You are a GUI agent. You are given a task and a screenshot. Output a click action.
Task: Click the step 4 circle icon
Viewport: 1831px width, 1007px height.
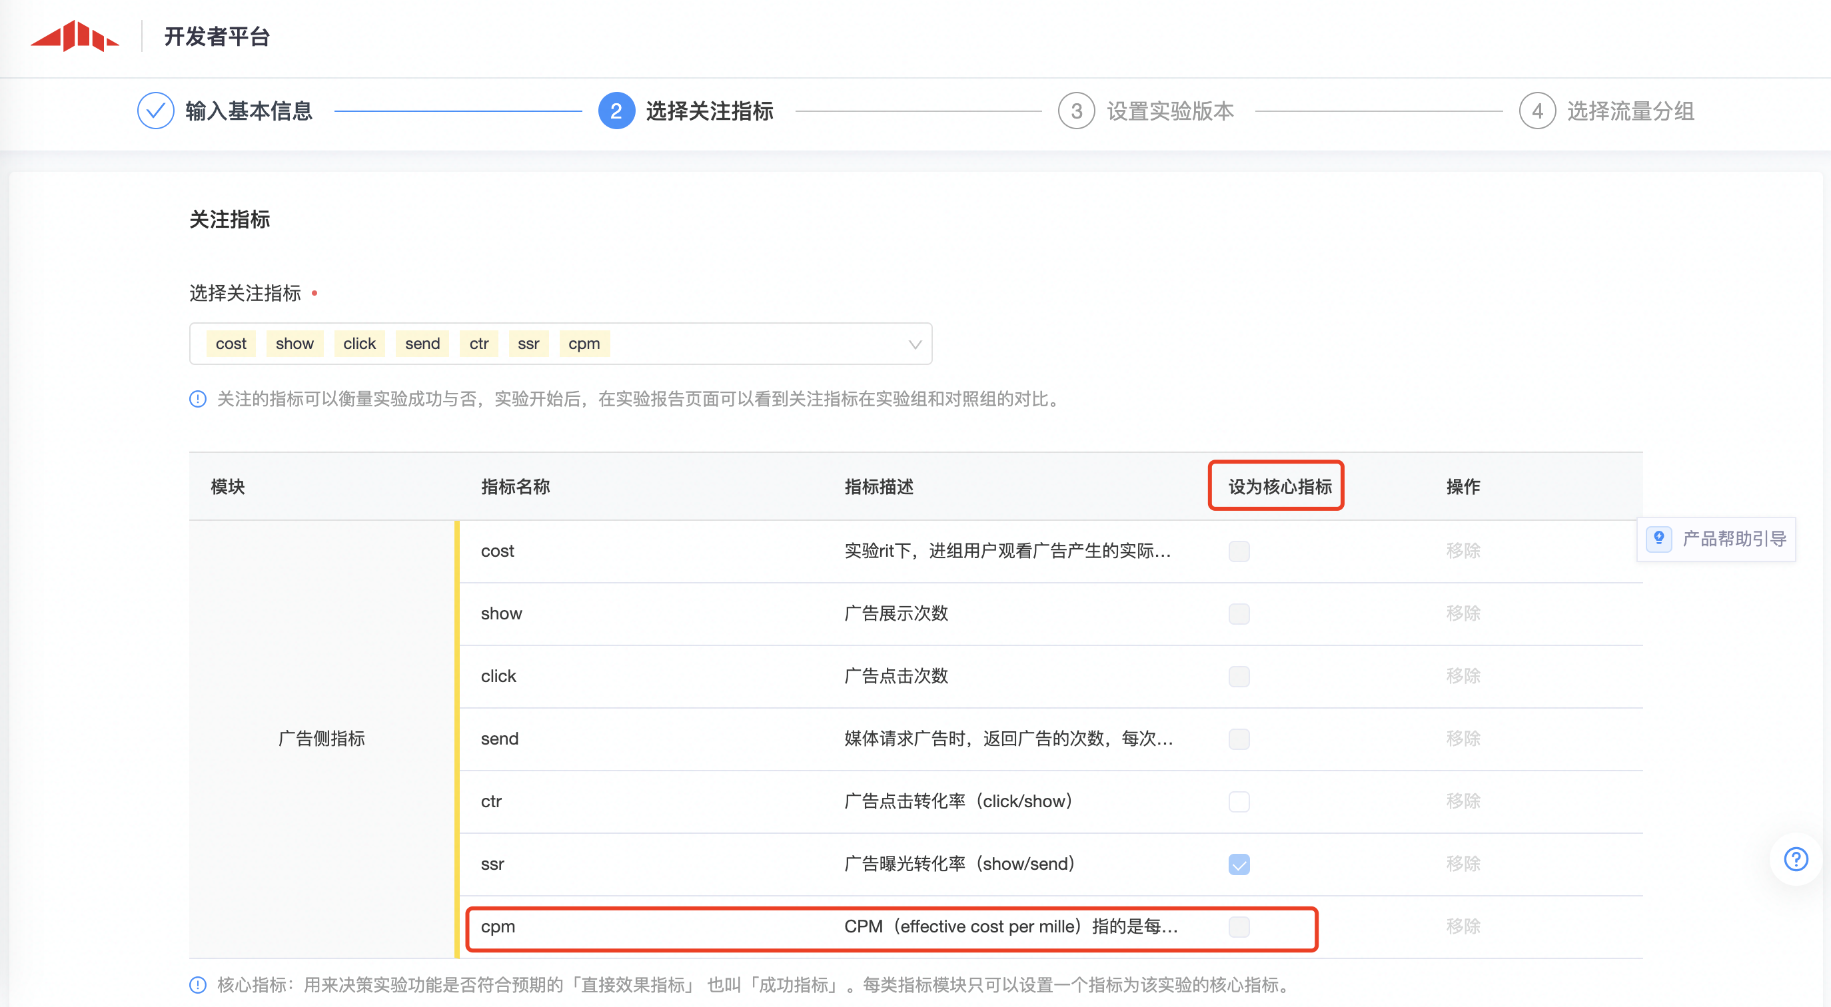pyautogui.click(x=1536, y=111)
